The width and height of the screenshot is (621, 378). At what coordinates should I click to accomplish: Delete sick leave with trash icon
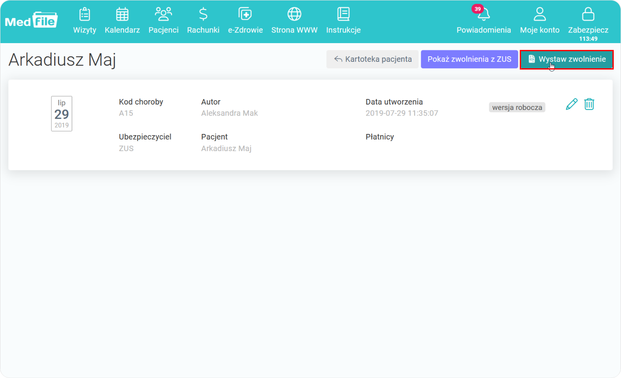point(589,104)
